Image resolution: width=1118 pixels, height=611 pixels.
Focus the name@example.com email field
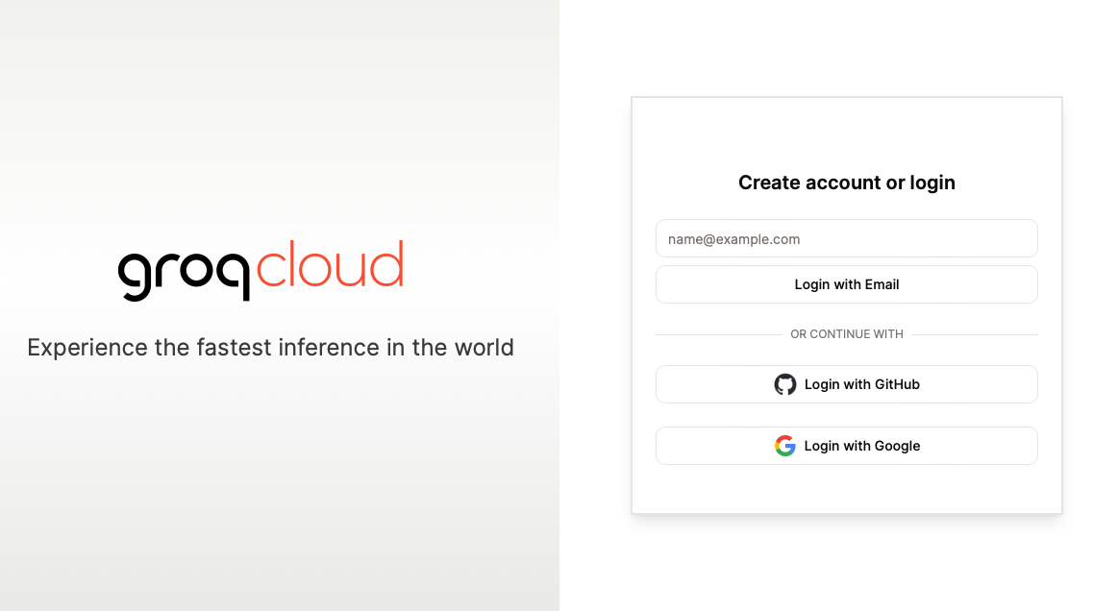(x=846, y=239)
